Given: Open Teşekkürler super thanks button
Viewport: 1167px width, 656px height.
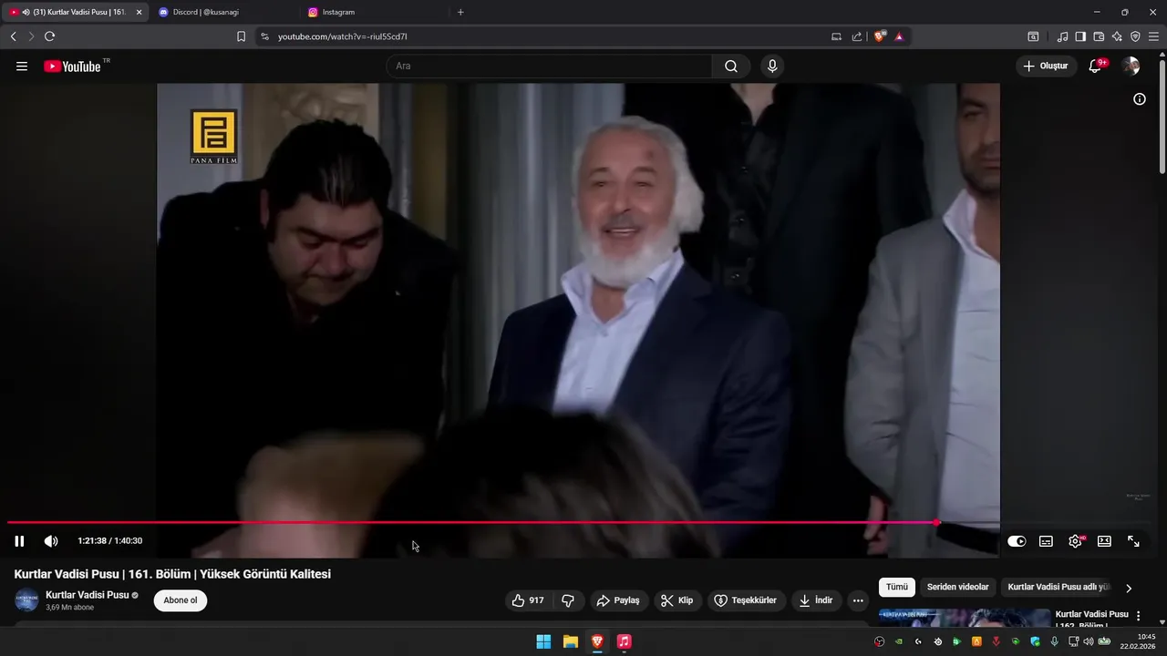Looking at the screenshot, I should click(x=746, y=600).
